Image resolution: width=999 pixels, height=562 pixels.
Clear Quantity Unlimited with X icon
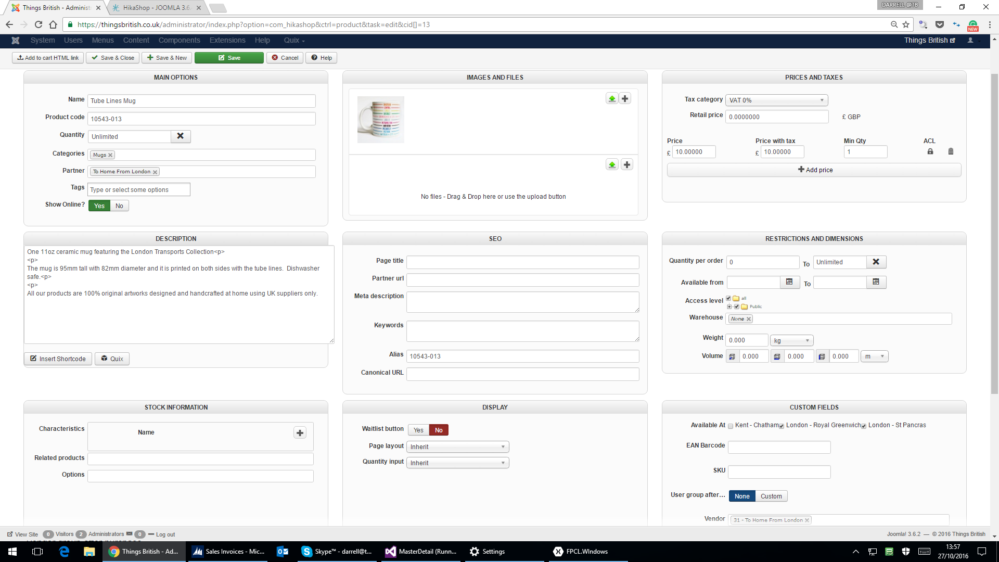point(181,136)
